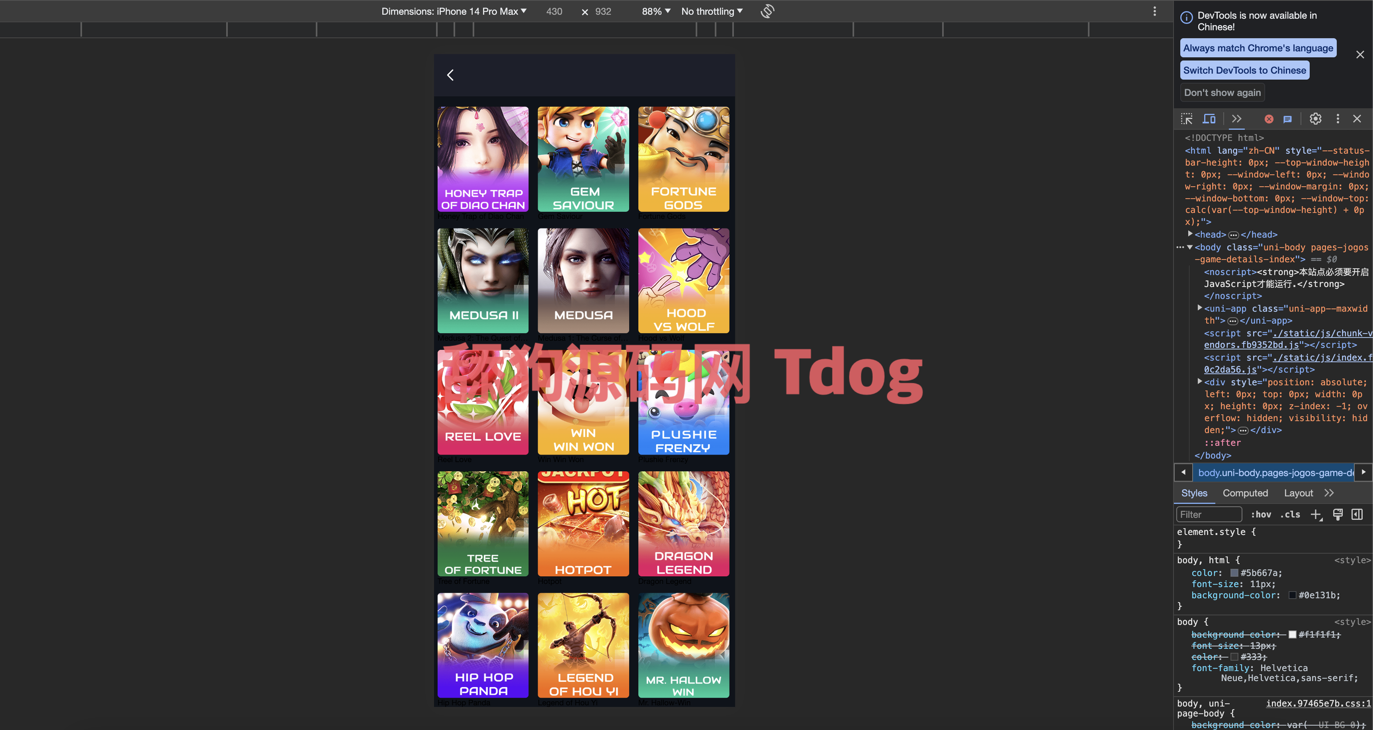Activate the inspect element picker tool

coord(1186,119)
